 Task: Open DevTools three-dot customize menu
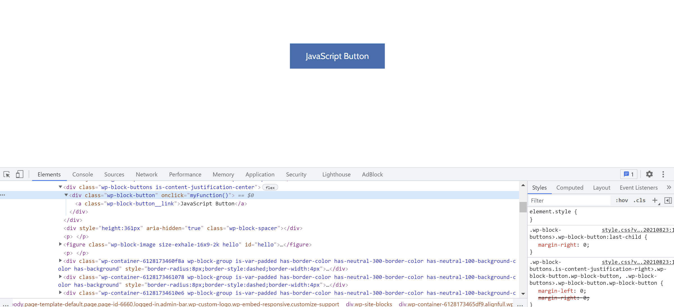pos(663,174)
